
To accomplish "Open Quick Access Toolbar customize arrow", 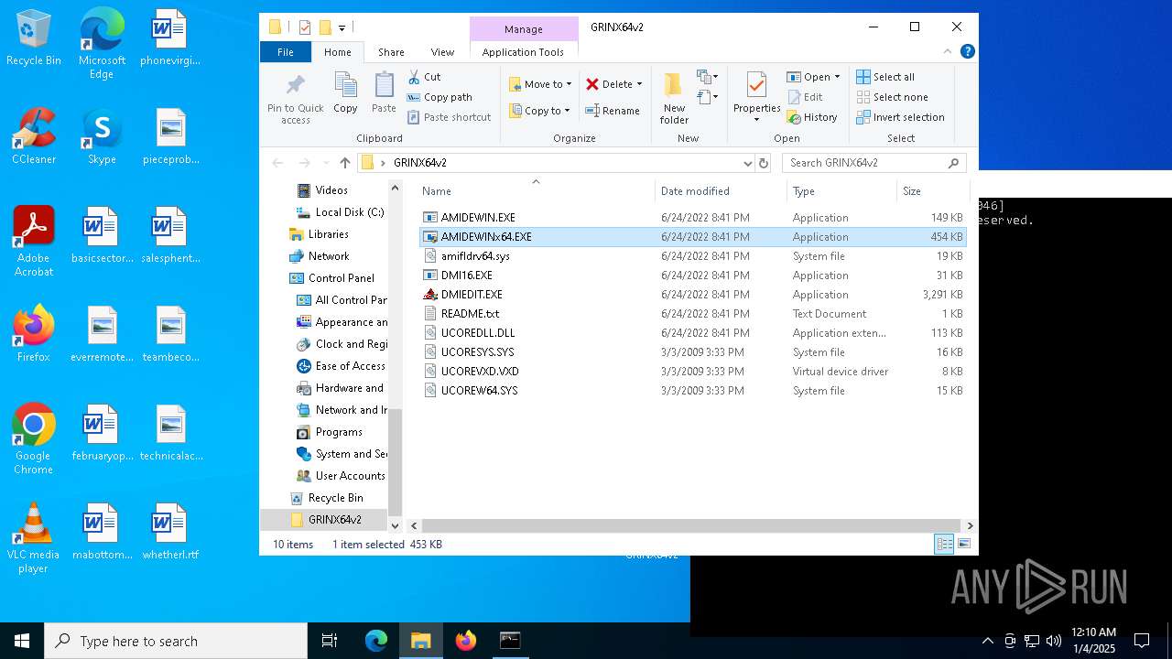I will click(x=342, y=27).
